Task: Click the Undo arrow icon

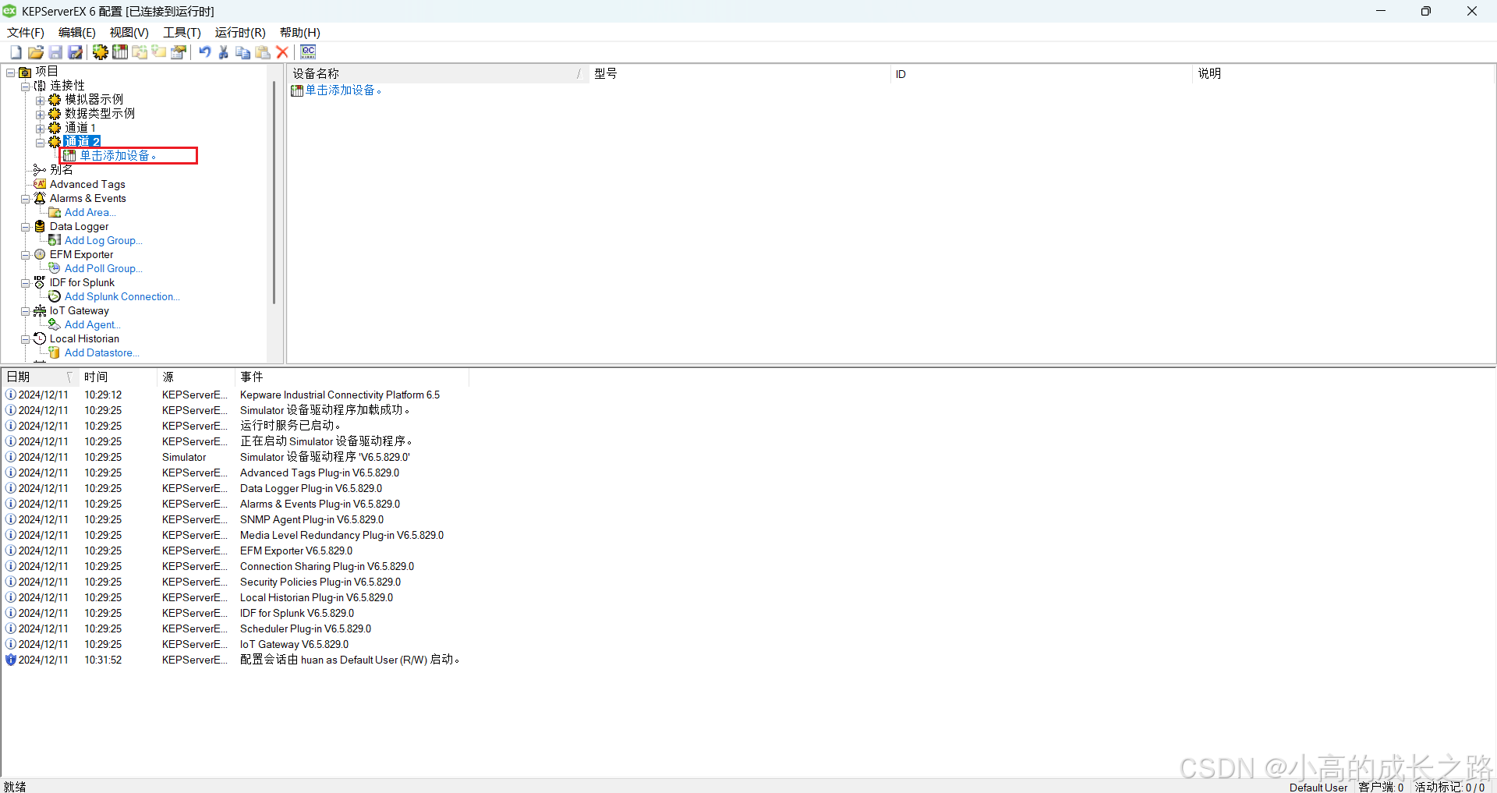Action: click(x=204, y=52)
